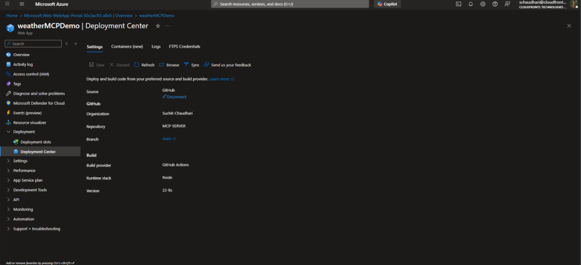
Task: Expand the Automation section
Action: pos(24,219)
